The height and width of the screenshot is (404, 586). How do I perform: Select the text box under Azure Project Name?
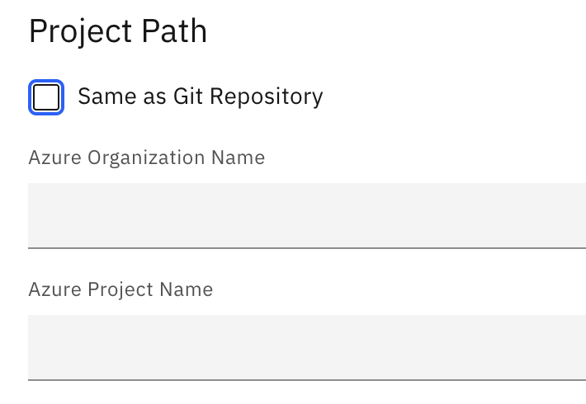pyautogui.click(x=307, y=346)
